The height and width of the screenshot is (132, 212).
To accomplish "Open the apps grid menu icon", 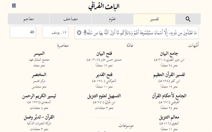I will click(x=14, y=5).
